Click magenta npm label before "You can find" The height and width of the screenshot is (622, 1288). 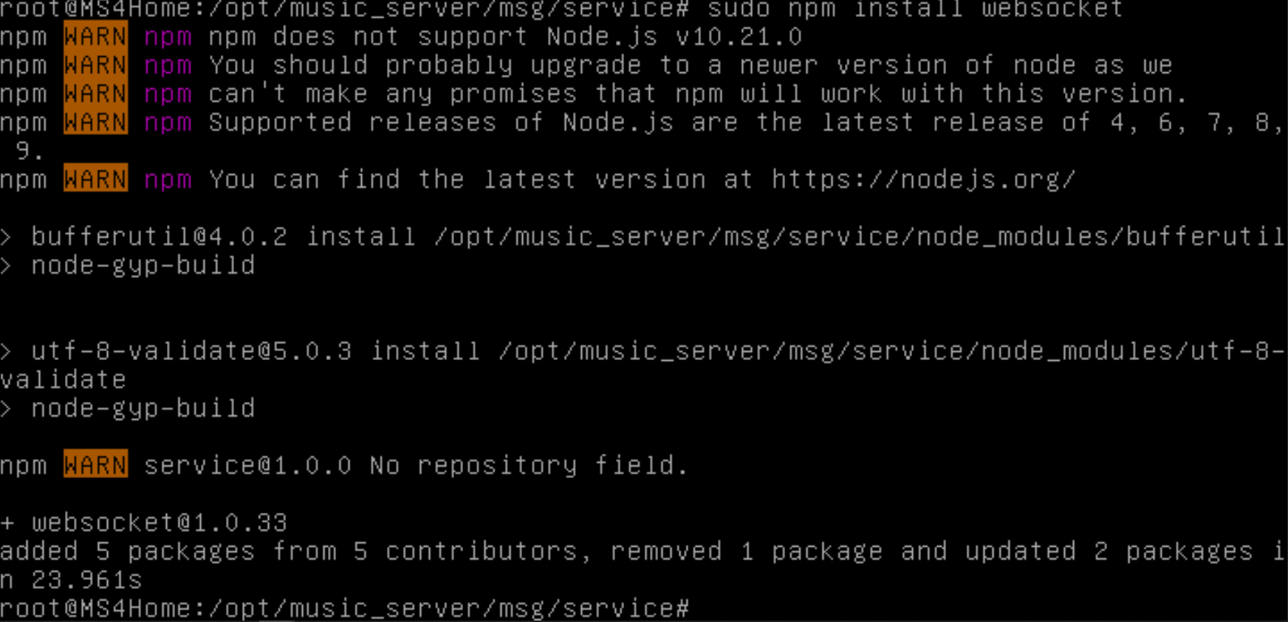pos(168,179)
